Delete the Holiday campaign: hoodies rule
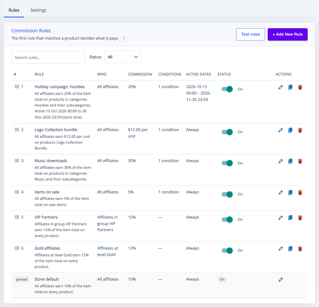 (x=300, y=87)
